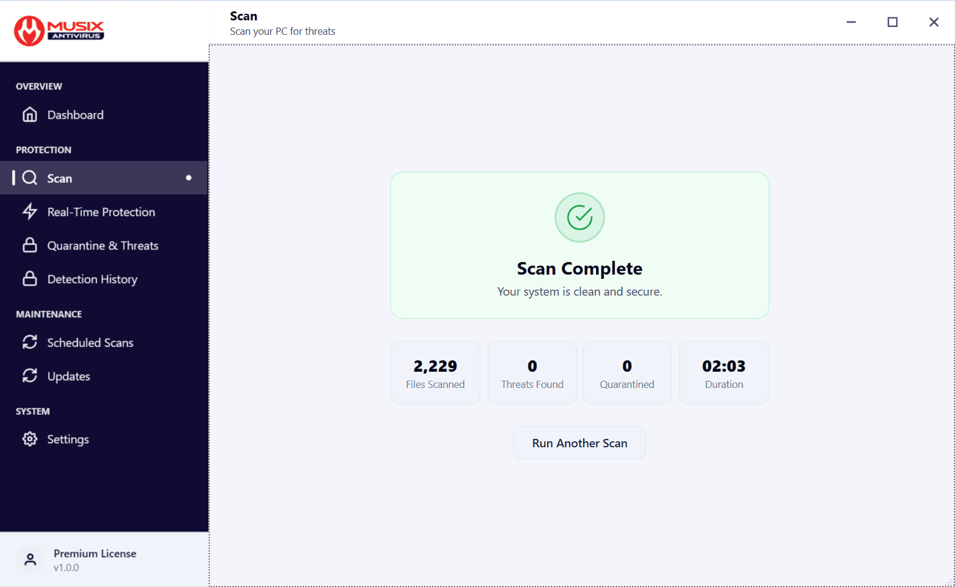
Task: View Detection History
Action: click(104, 279)
